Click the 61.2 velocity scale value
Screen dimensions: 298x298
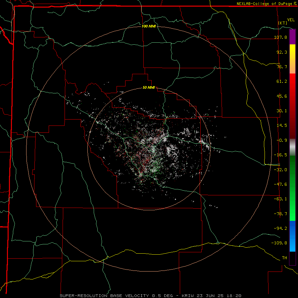(282, 81)
